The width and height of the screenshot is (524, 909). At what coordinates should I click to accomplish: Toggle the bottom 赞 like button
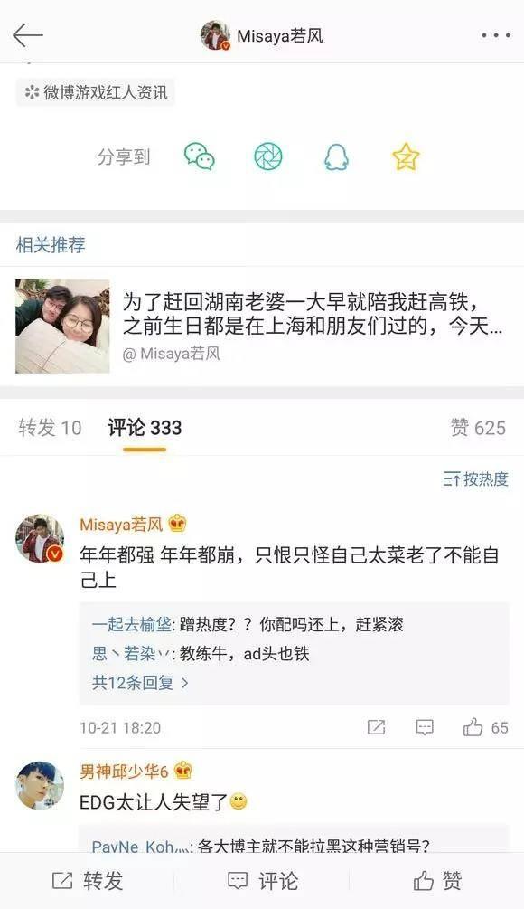438,881
